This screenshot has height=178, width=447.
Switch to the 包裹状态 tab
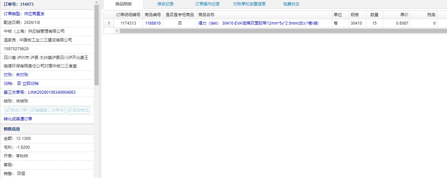(x=291, y=4)
